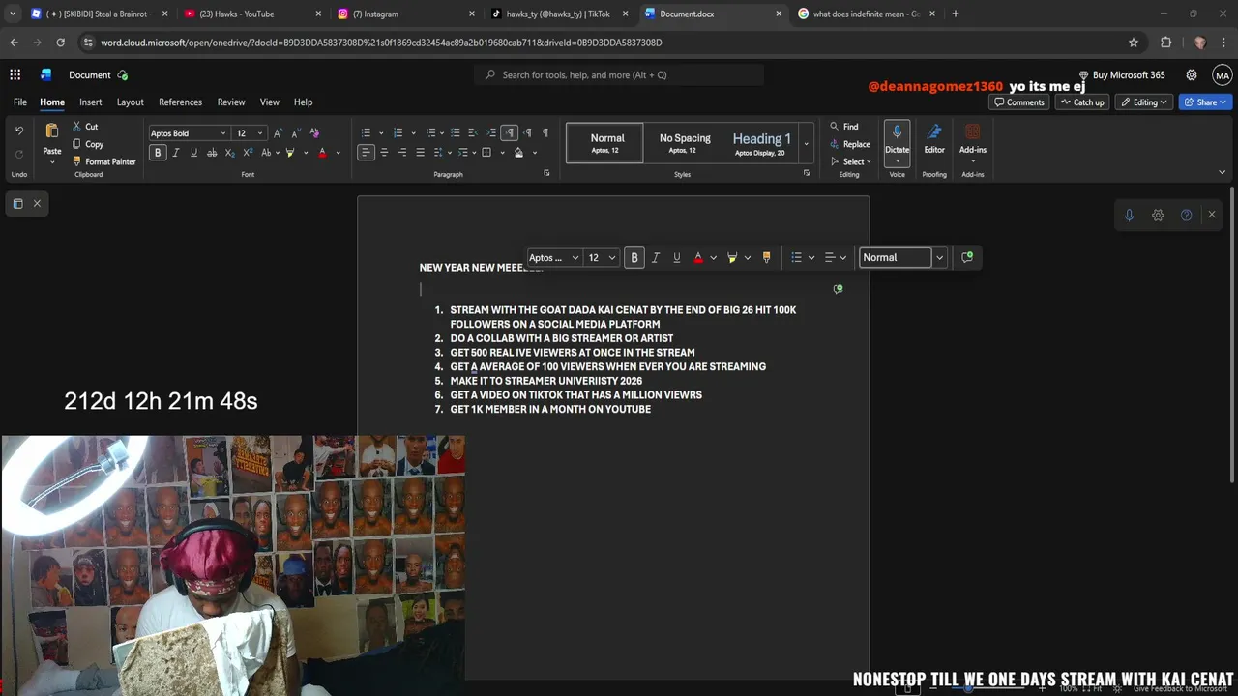Click the Word search box
The width and height of the screenshot is (1238, 696).
(x=619, y=74)
